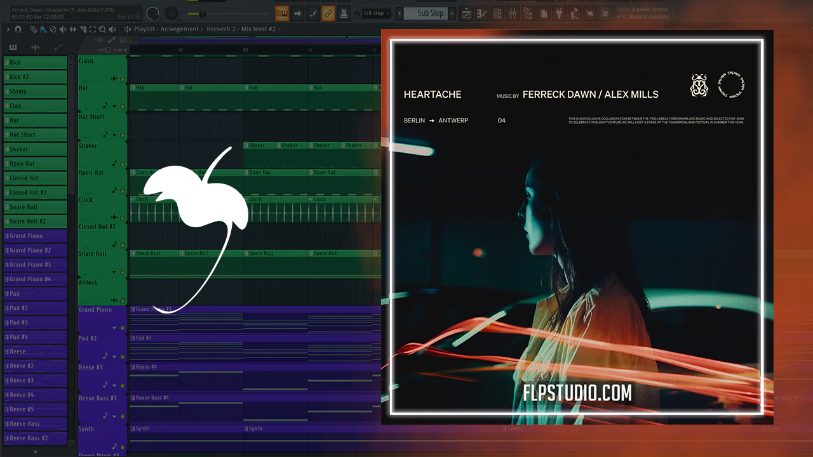
Task: Select the Playback speaker tool
Action: [113, 29]
